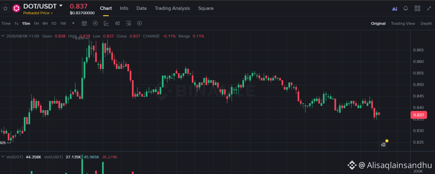Open the chart display settings list icon
Viewport: 435px width, 174px height.
[x=128, y=23]
